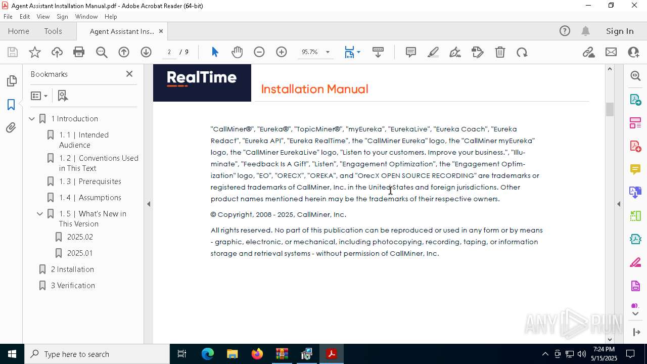Collapse the 1.5 What's New bookmark
The height and width of the screenshot is (364, 647).
tap(40, 214)
